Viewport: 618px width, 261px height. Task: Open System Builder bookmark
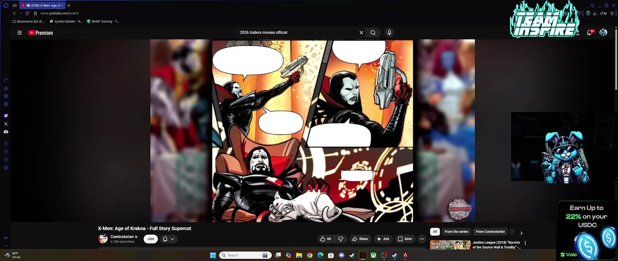66,21
